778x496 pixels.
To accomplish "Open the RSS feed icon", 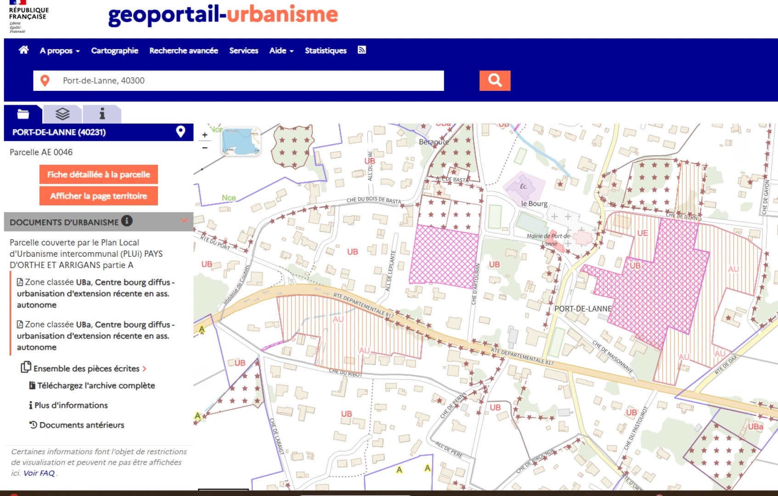I will pos(362,50).
